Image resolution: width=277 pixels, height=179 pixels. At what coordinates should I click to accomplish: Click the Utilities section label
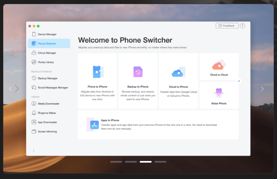coord(35,97)
